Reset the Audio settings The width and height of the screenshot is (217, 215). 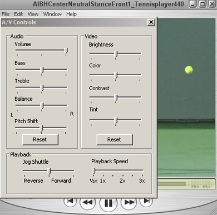point(40,140)
